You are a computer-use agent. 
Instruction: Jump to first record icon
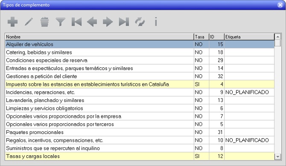76,22
